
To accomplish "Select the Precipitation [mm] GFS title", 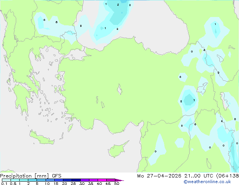I will click(x=31, y=176).
